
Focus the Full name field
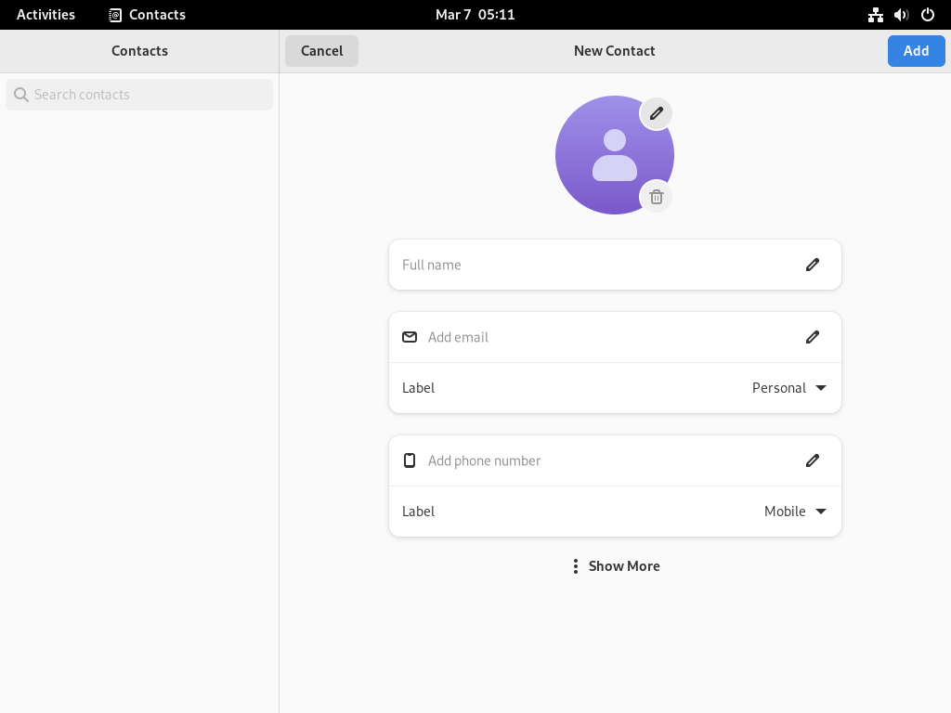[615, 265]
